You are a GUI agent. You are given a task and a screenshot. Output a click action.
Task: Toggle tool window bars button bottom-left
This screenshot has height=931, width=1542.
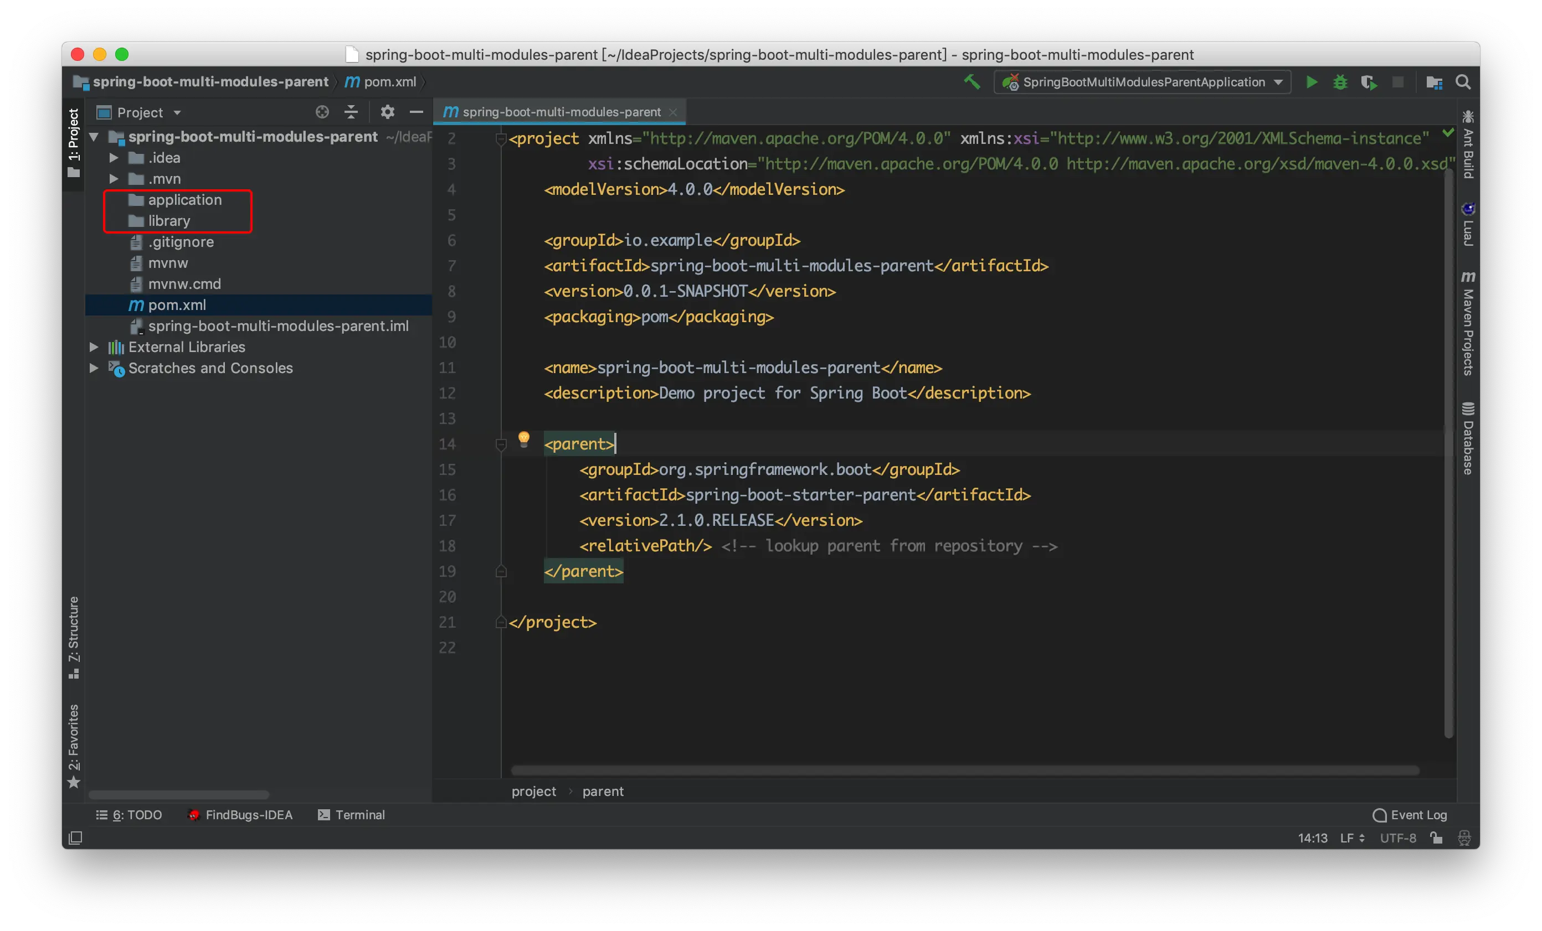(x=75, y=838)
